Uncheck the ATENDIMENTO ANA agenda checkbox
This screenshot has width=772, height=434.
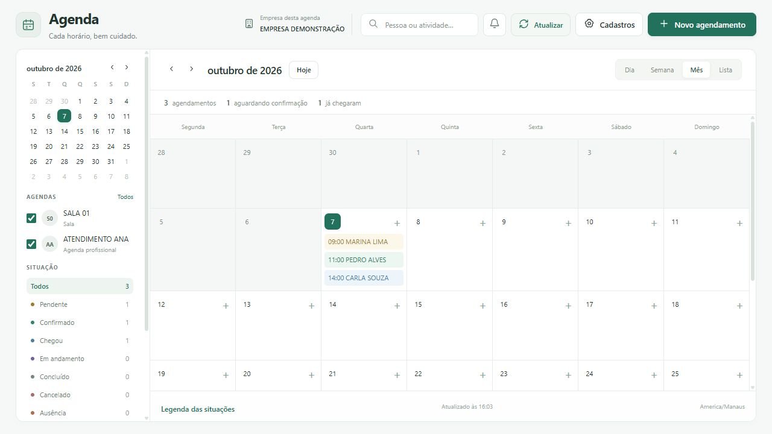tap(31, 244)
